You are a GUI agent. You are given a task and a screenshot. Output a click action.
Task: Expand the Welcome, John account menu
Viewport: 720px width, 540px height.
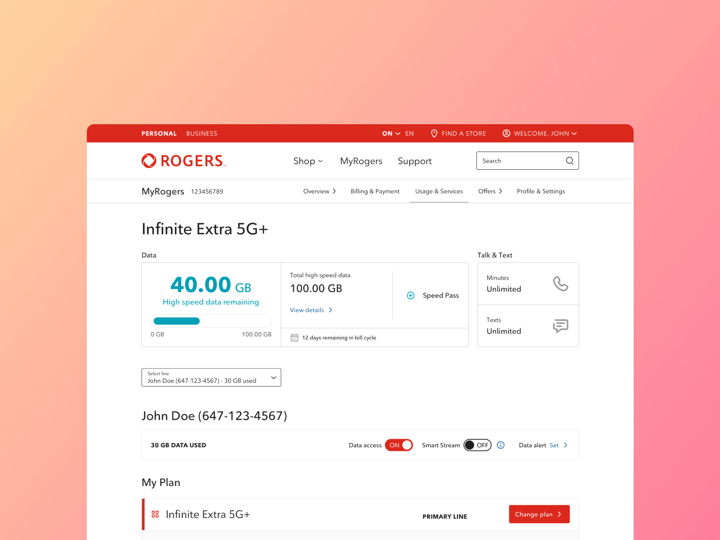pos(540,134)
